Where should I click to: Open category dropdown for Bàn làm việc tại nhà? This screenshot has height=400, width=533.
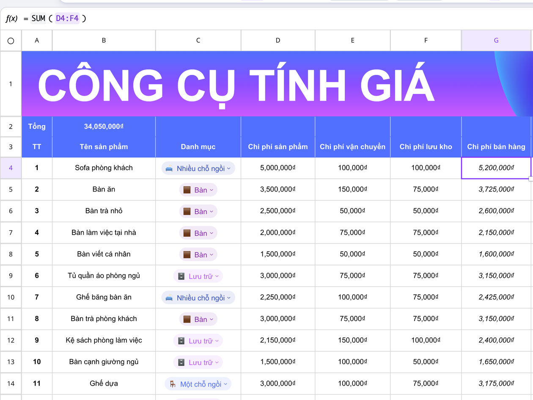click(x=198, y=233)
